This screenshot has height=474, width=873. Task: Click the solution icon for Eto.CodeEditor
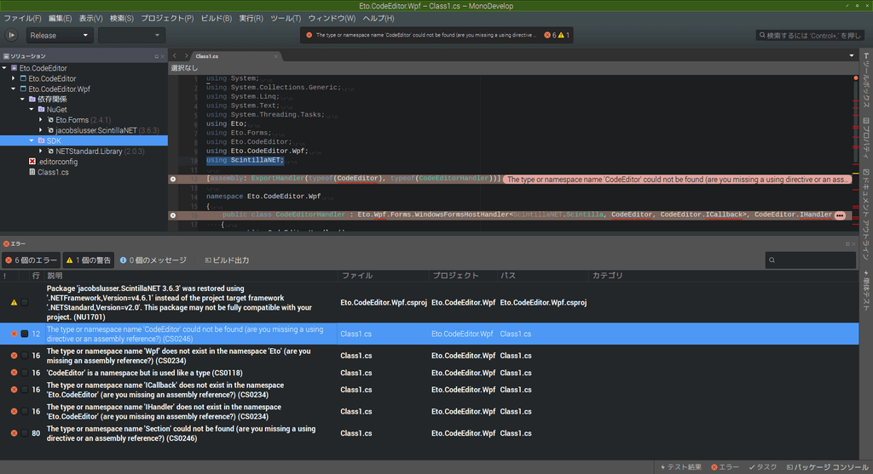tap(14, 68)
